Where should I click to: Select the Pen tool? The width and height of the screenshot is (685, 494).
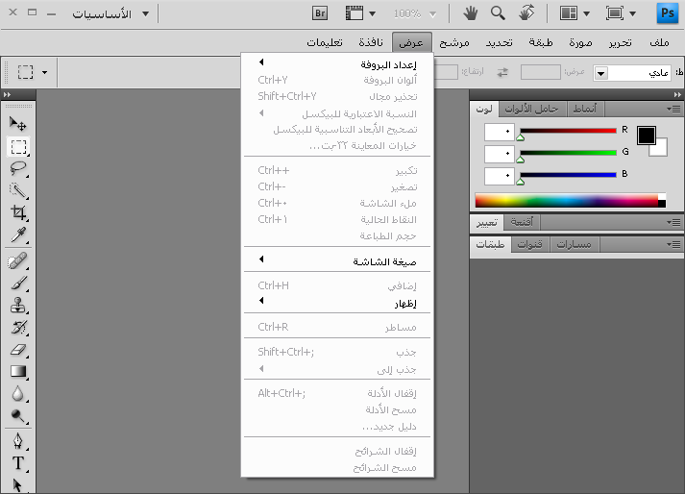[18, 441]
